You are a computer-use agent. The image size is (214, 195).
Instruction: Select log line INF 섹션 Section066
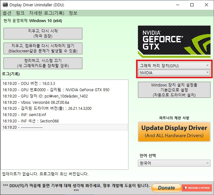click(x=64, y=121)
